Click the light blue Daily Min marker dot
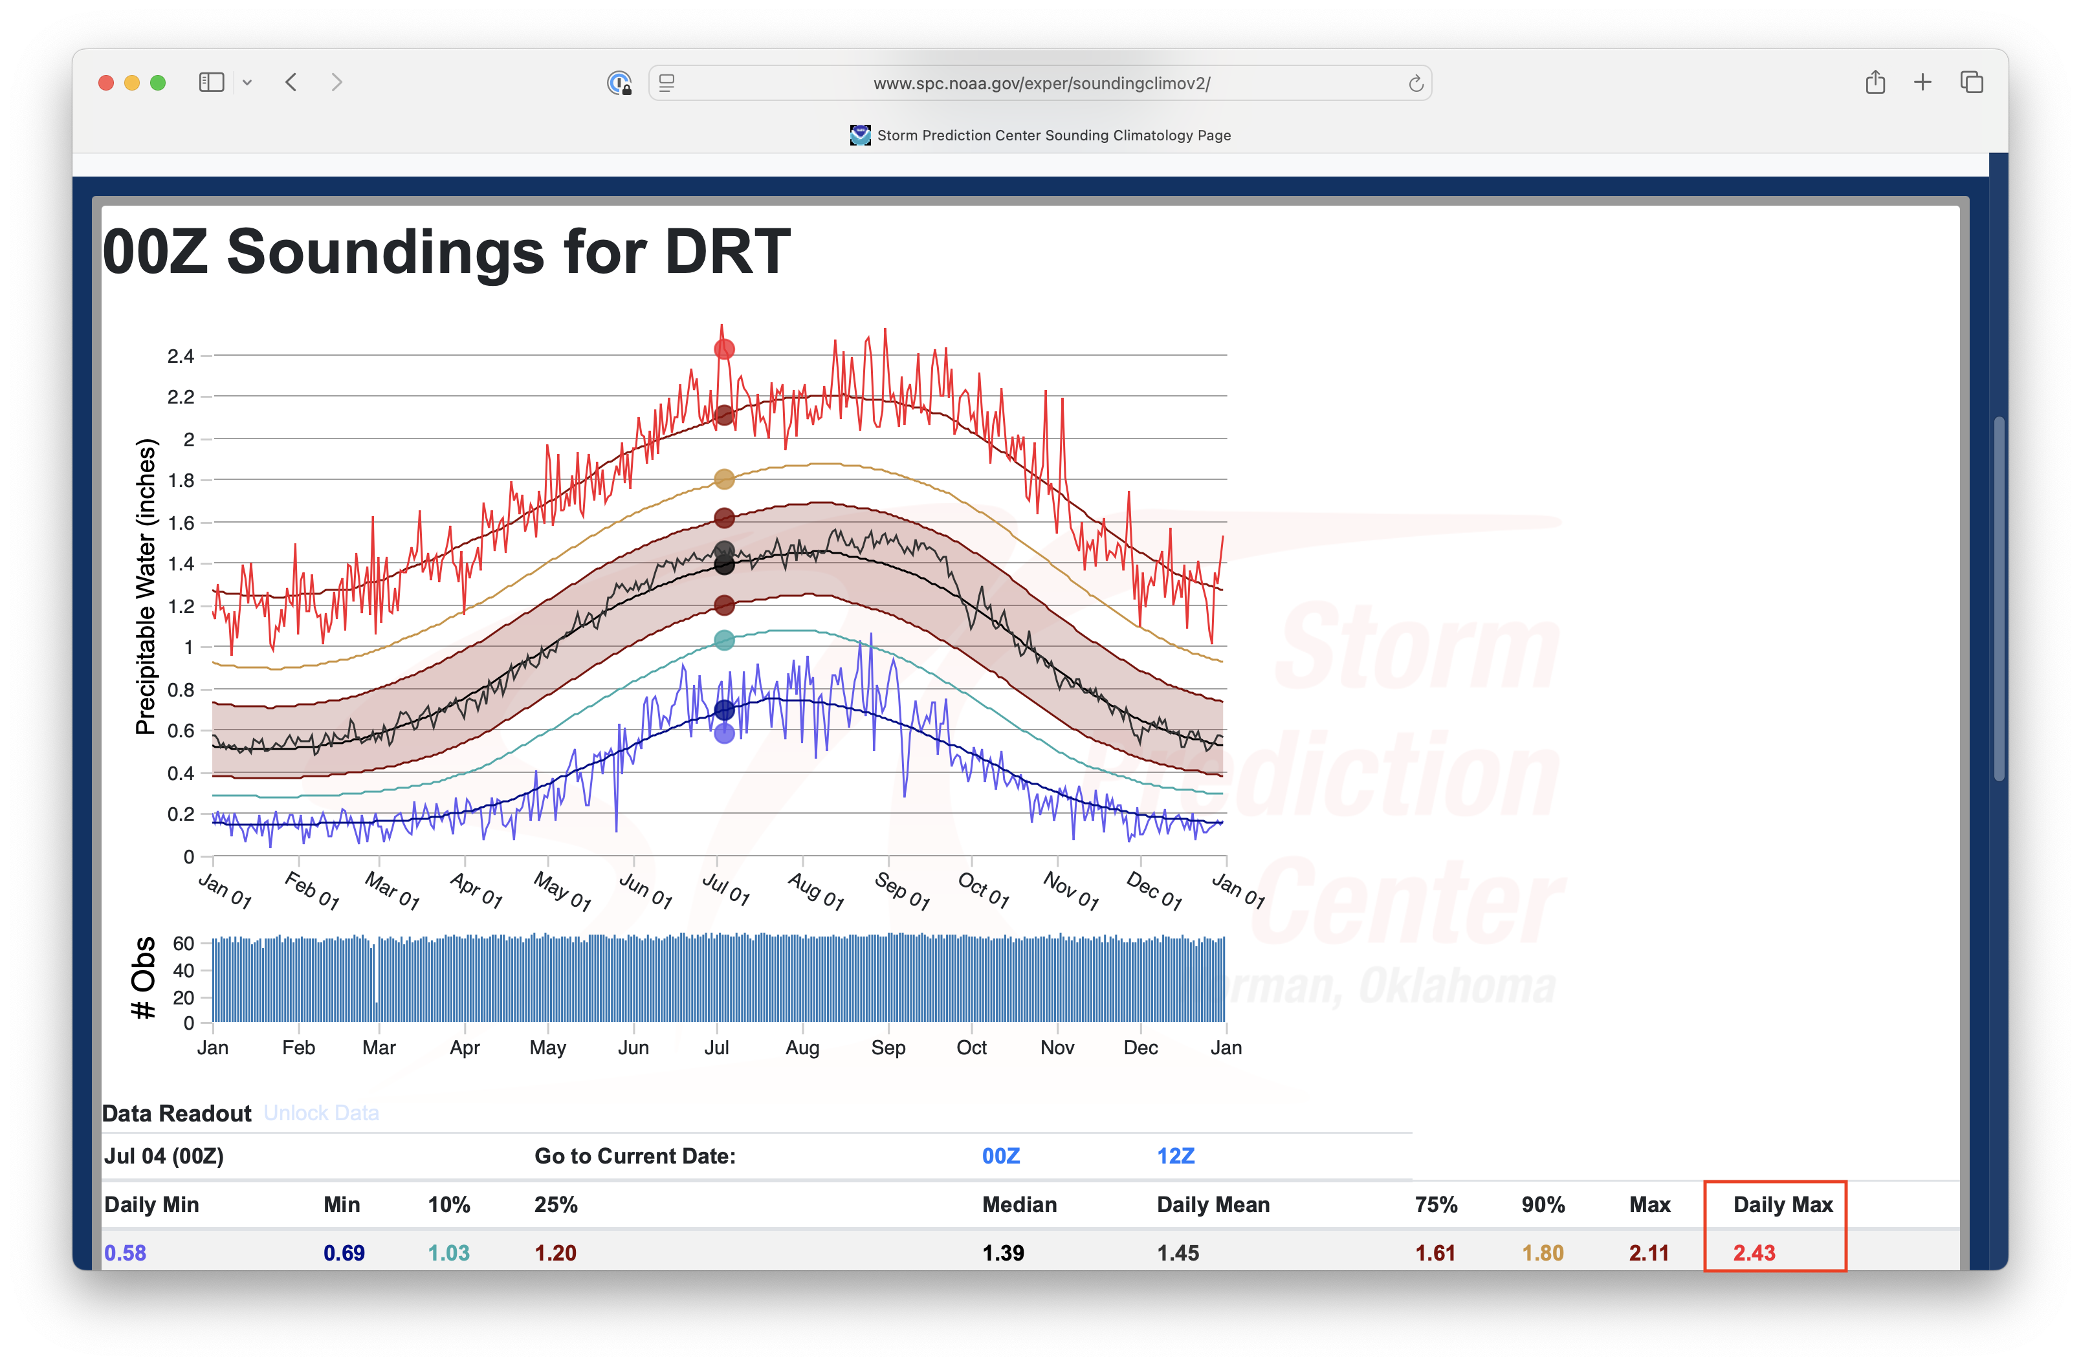2081x1366 pixels. click(724, 733)
